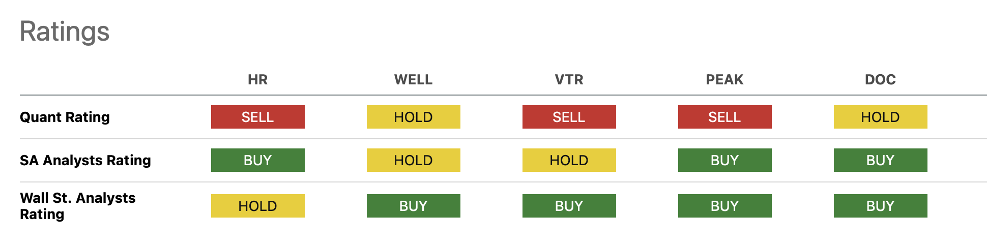The width and height of the screenshot is (987, 245).
Task: Click PEAK's SA Analysts BUY badge
Action: [724, 160]
